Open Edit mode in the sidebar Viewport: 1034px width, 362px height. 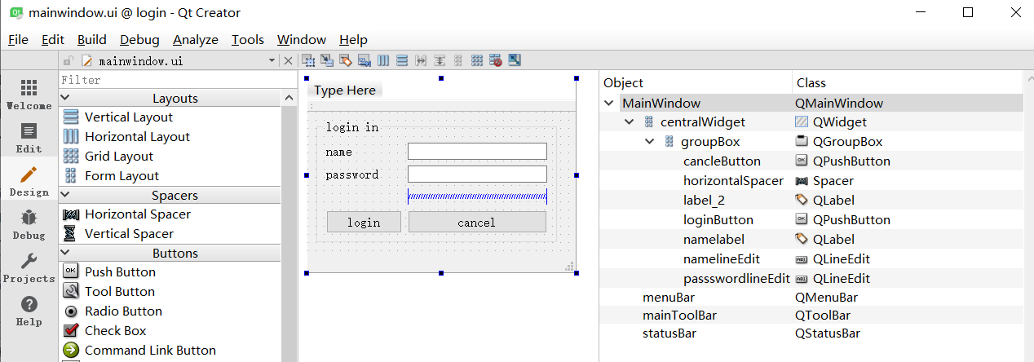[x=29, y=137]
